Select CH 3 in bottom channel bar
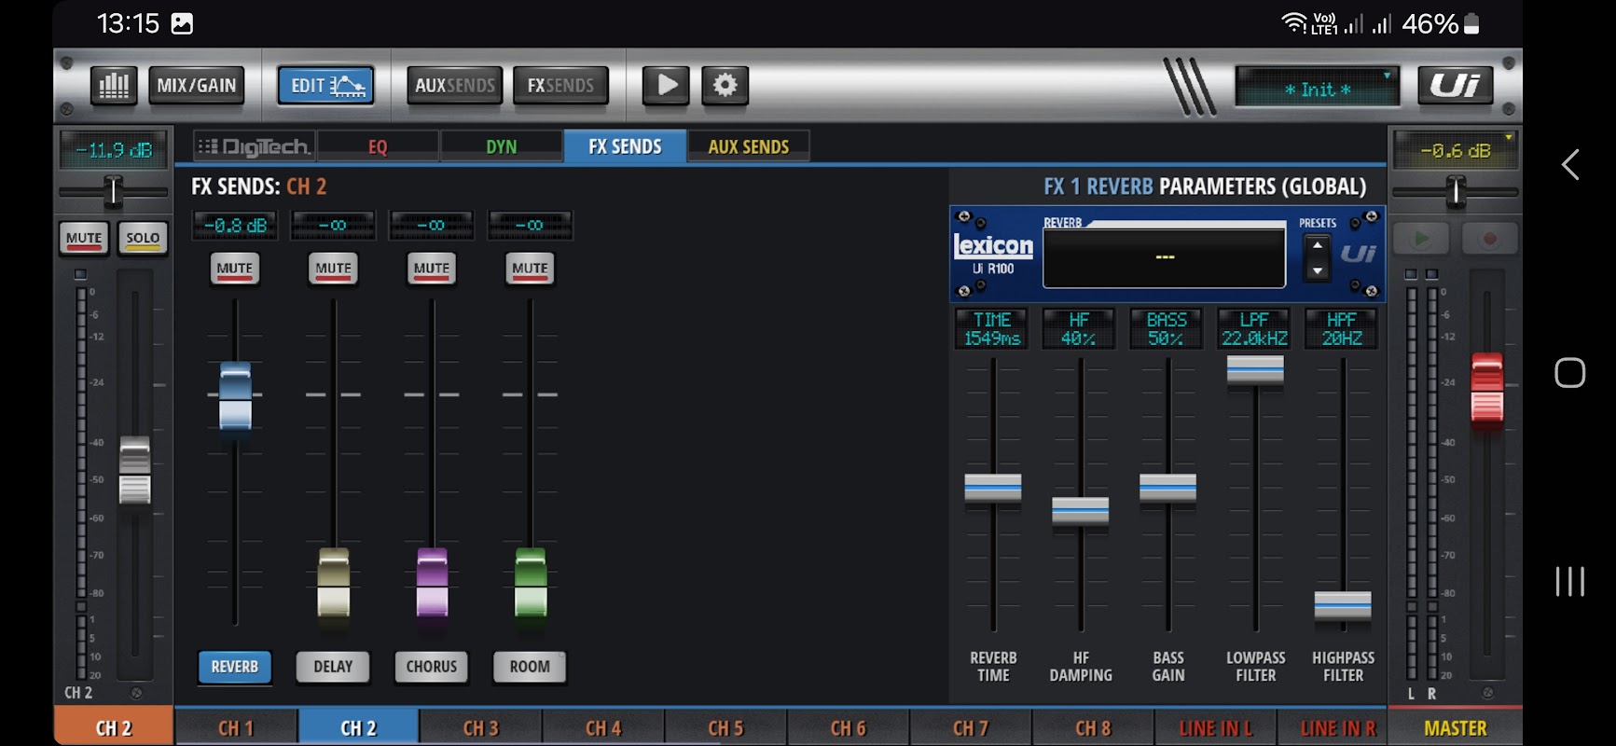Screen dimensions: 1616x746 (x=481, y=728)
